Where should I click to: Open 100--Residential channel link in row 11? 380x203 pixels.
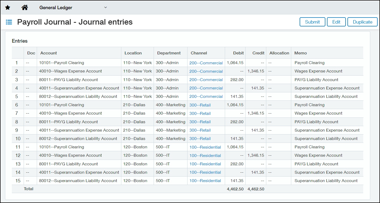tap(205, 147)
